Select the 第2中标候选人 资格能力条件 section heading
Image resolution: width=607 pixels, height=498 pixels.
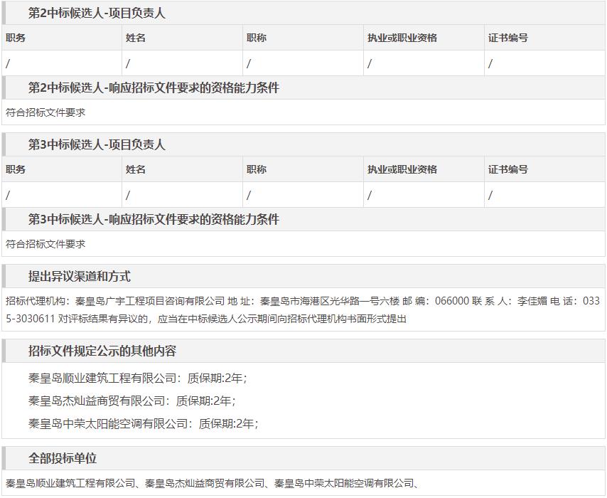coord(154,88)
